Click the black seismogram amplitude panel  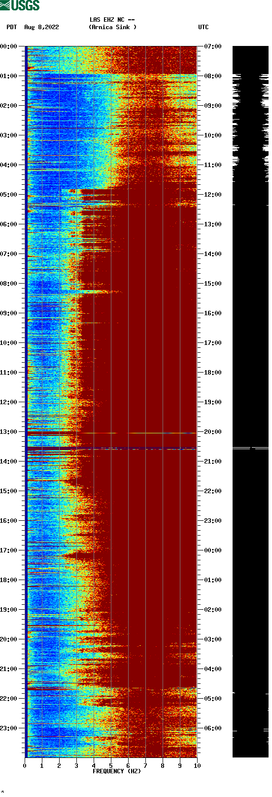(x=250, y=402)
